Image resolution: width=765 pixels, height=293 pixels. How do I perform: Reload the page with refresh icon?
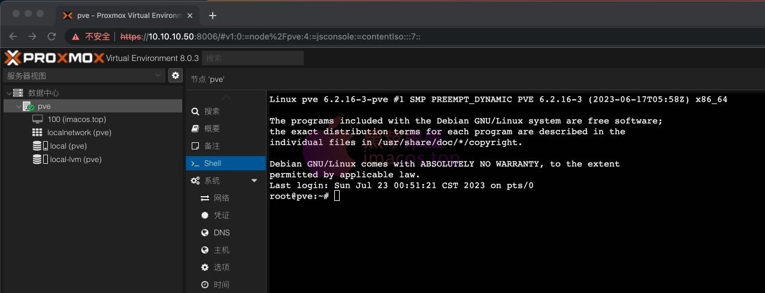coord(52,36)
